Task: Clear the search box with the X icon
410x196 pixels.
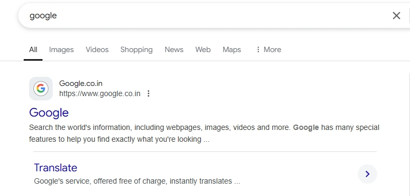Action: coord(397,16)
